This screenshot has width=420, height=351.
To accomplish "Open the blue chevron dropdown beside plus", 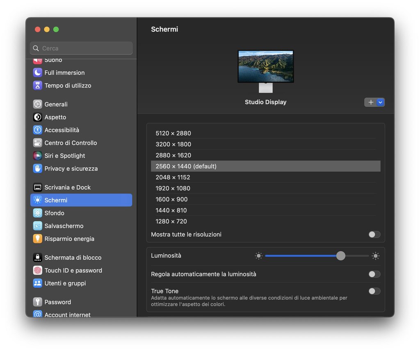I will click(380, 103).
